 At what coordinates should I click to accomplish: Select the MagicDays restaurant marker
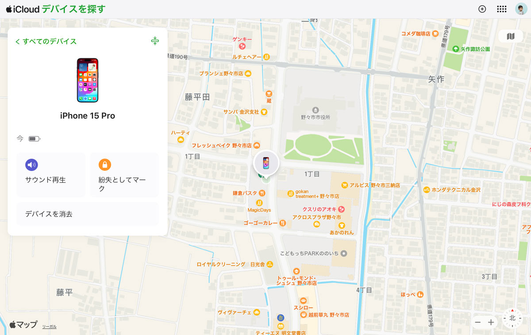click(259, 203)
